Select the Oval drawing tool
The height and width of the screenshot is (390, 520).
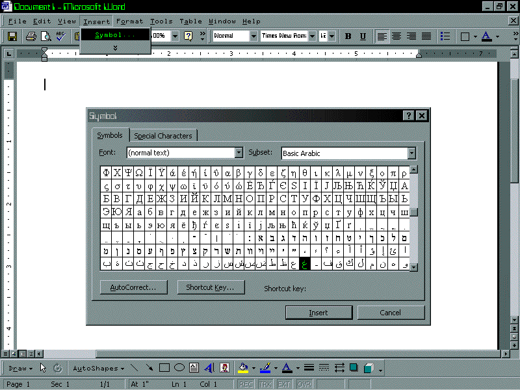[179, 368]
